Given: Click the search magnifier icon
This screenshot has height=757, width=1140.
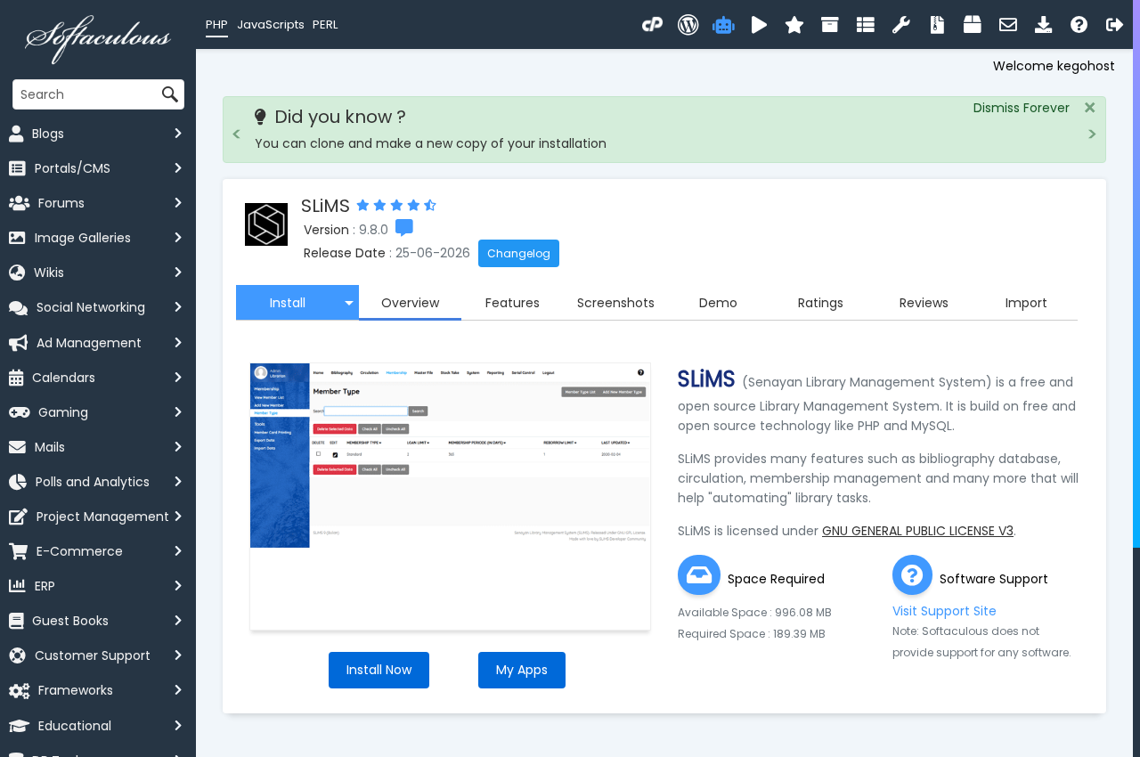Looking at the screenshot, I should coord(170,94).
